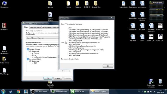Select Клавиатура under Английский (США)

(35, 61)
